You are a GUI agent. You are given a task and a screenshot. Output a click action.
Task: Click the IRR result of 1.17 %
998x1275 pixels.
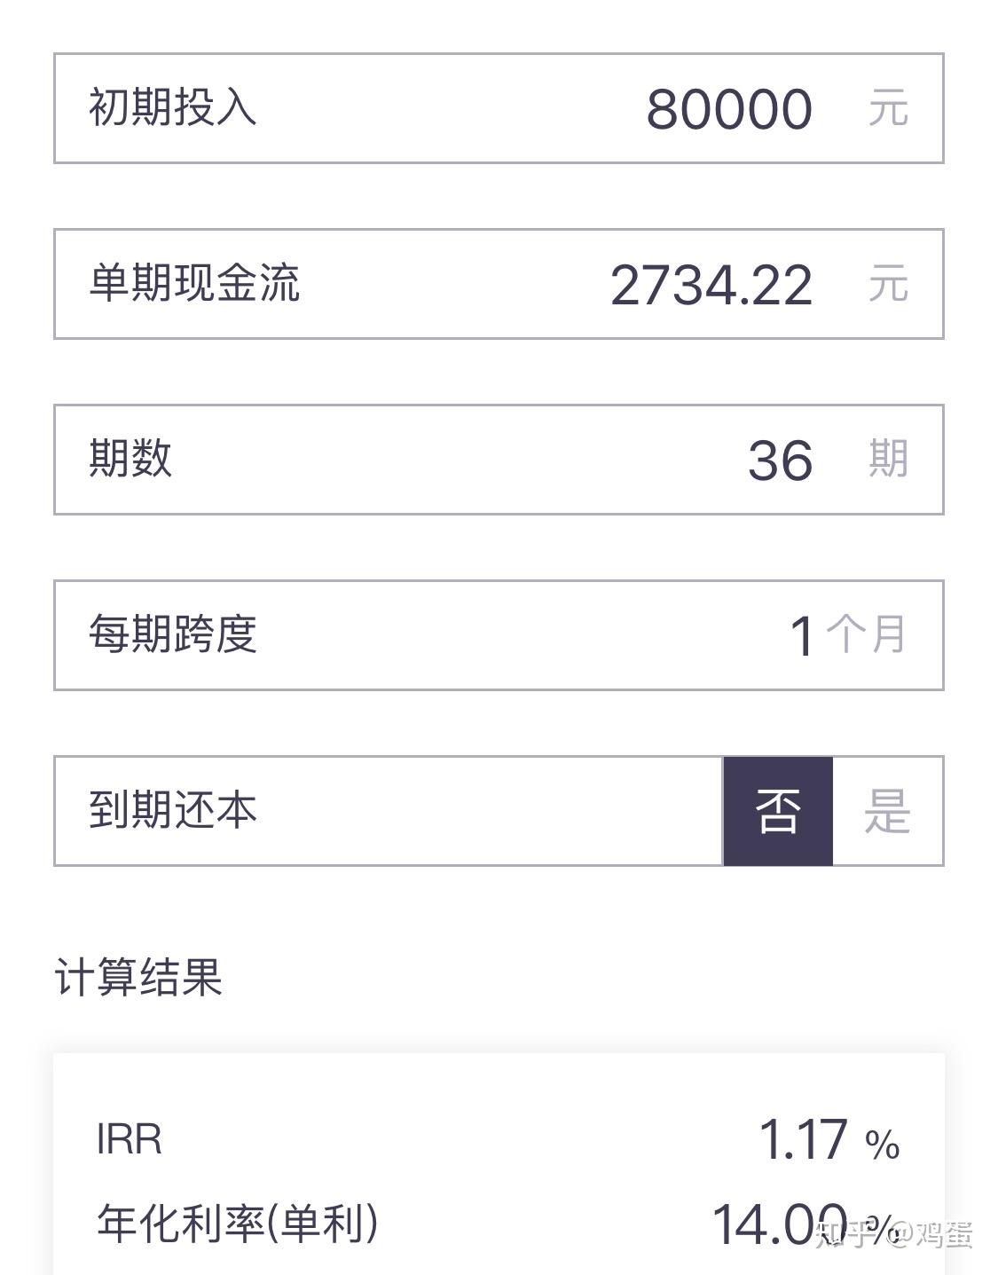[x=829, y=1140]
